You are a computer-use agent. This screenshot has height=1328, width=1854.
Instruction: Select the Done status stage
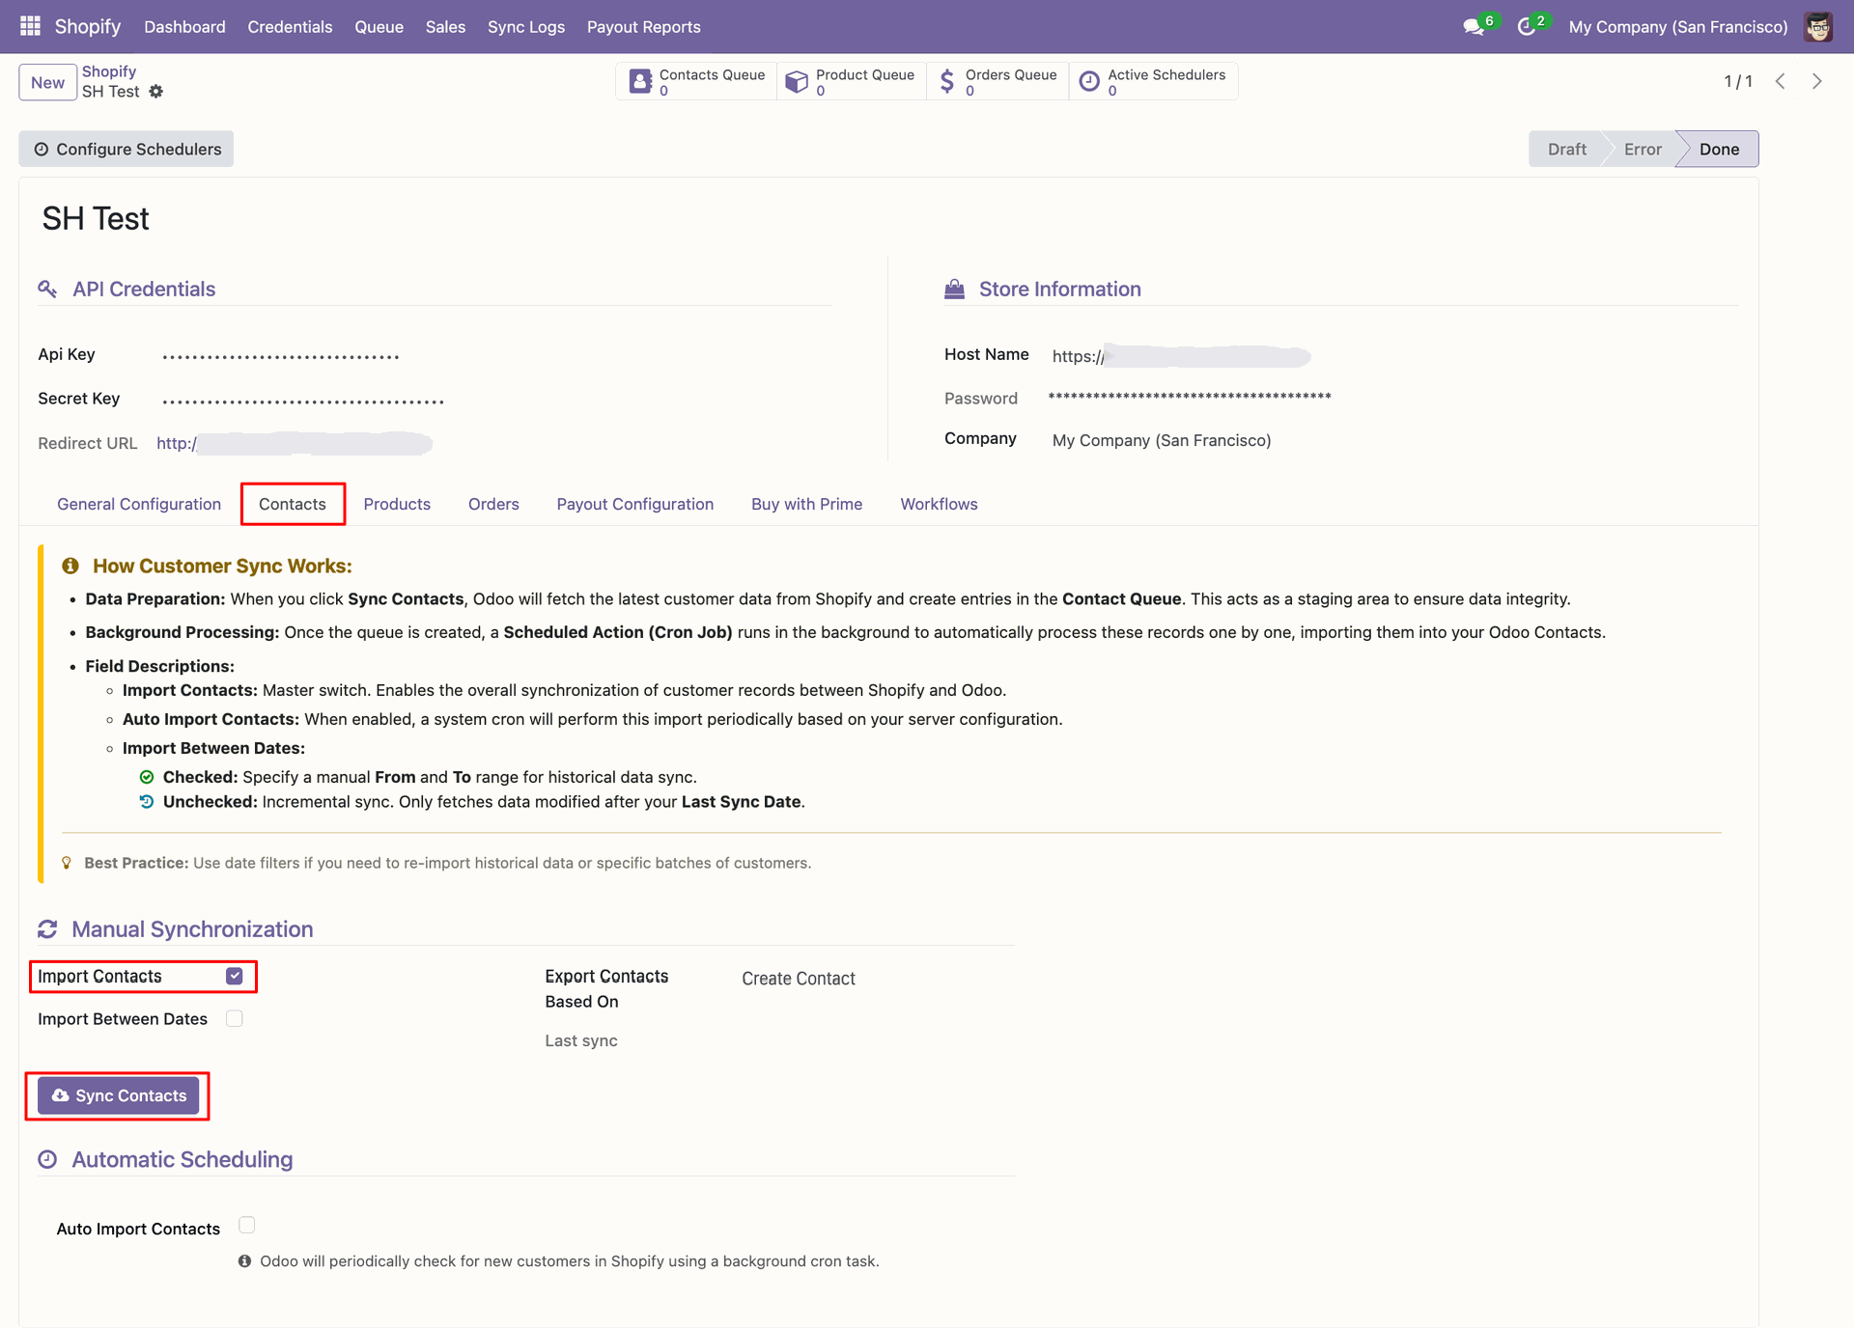1719,149
